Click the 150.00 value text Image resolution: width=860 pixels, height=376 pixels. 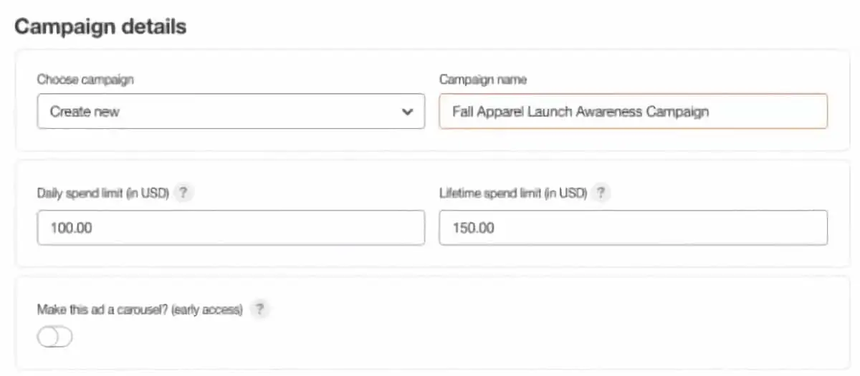coord(473,228)
